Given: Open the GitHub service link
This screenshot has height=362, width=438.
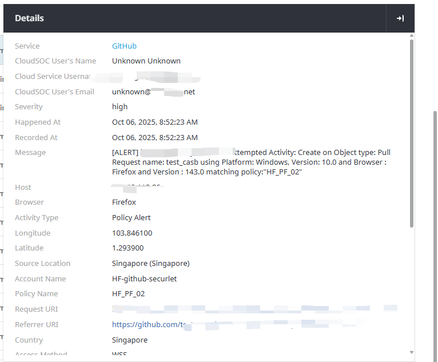Looking at the screenshot, I should tap(124, 46).
